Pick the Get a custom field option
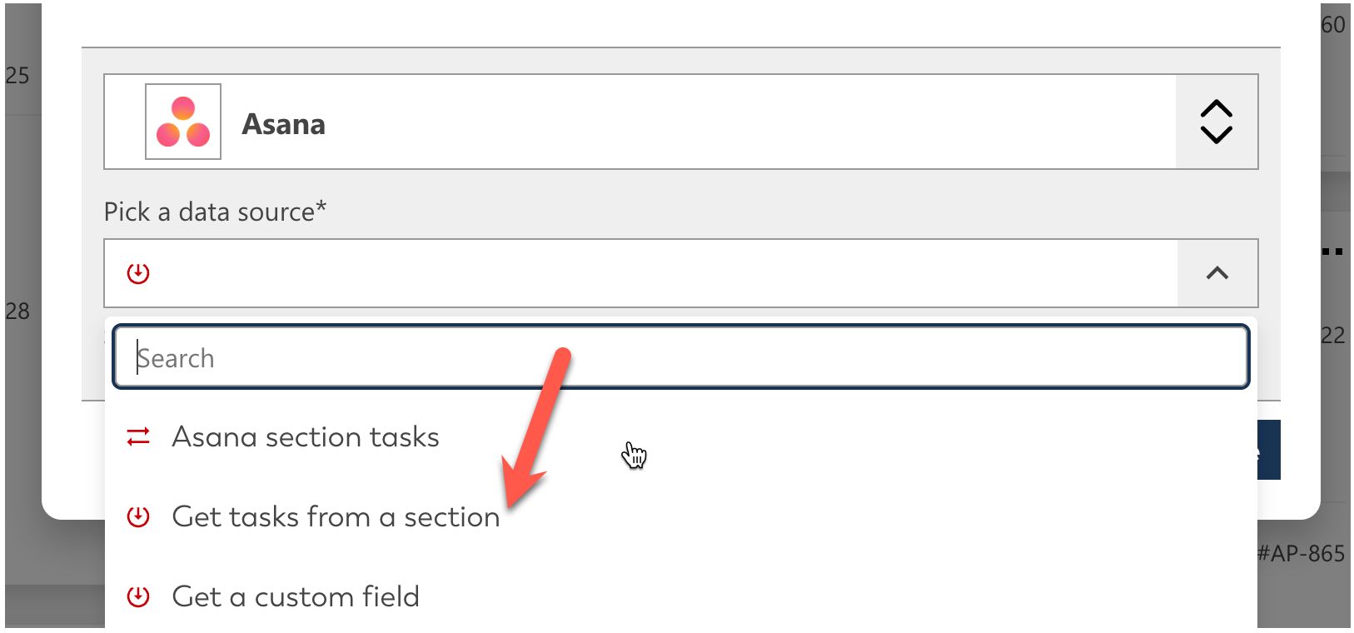Screen dimensions: 1354x633 tap(296, 596)
